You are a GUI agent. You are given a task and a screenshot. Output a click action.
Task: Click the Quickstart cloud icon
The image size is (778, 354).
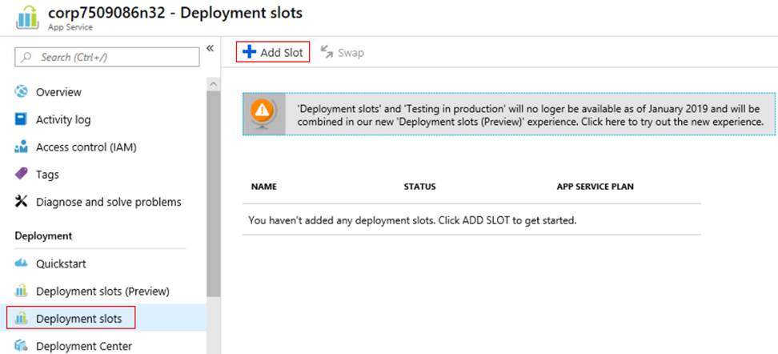point(22,263)
